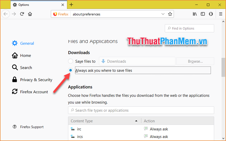Go to Privacy & Security settings
This screenshot has width=226, height=141.
click(x=32, y=80)
